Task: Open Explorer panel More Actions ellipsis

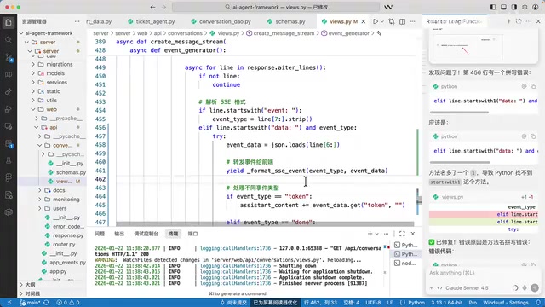Action: click(77, 21)
